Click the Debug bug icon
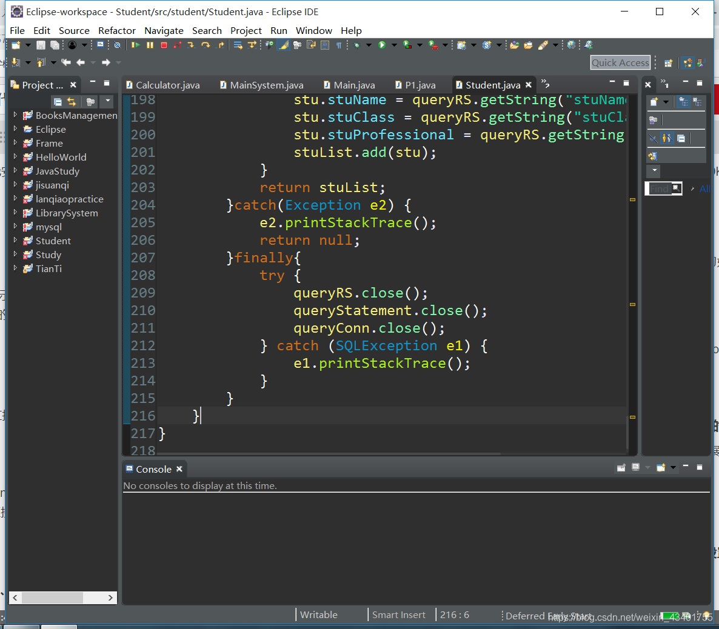Image resolution: width=719 pixels, height=629 pixels. pos(357,45)
